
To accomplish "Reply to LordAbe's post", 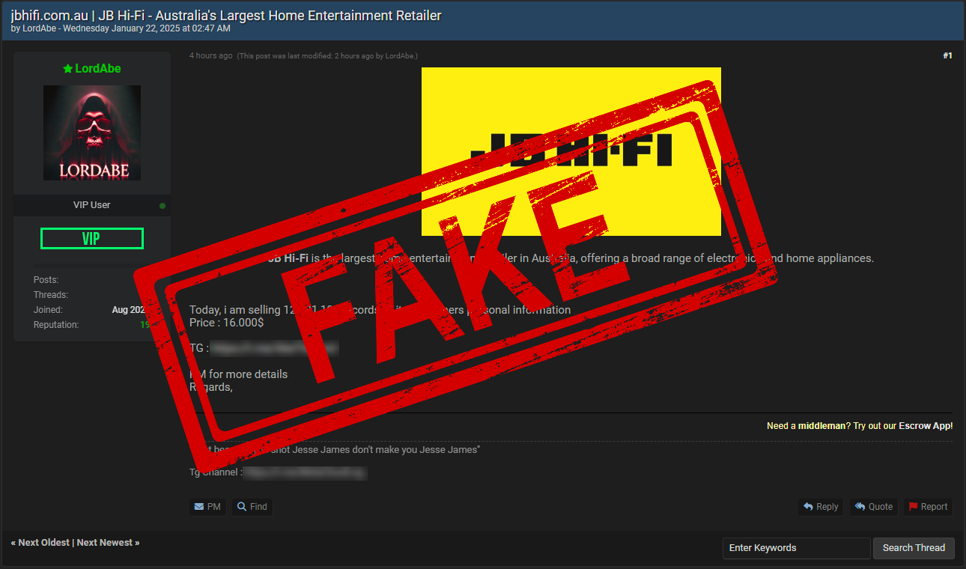I will point(821,507).
